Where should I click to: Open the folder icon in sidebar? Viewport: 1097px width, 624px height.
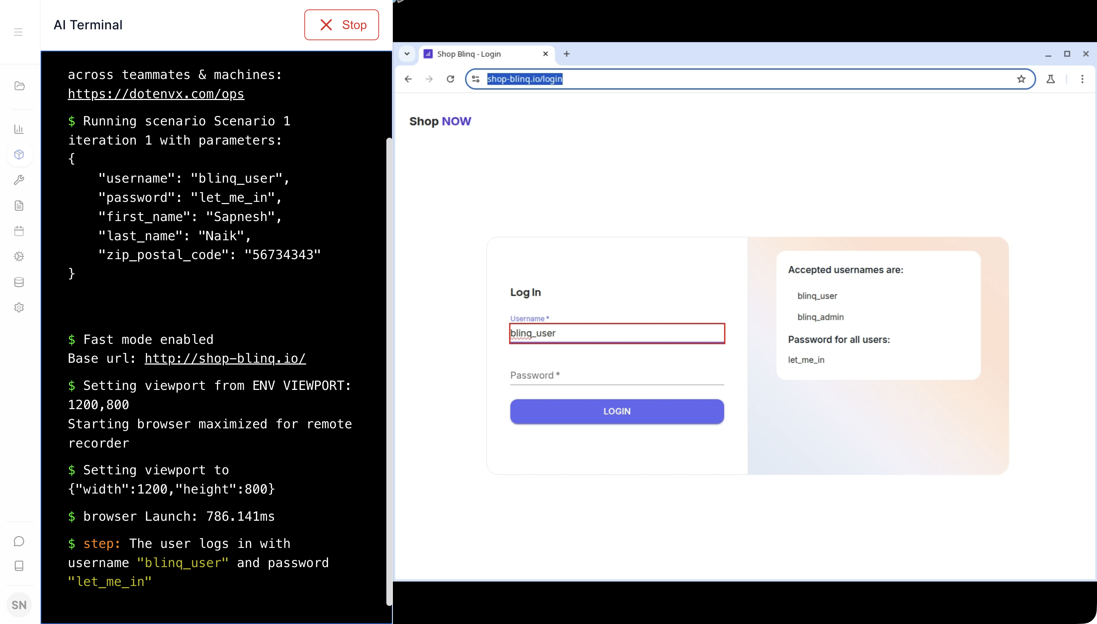pyautogui.click(x=19, y=86)
